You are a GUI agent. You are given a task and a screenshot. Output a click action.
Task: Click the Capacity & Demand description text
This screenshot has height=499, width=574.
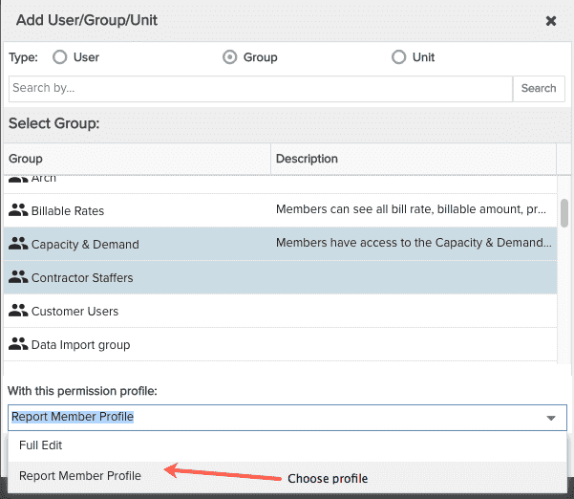(x=414, y=243)
